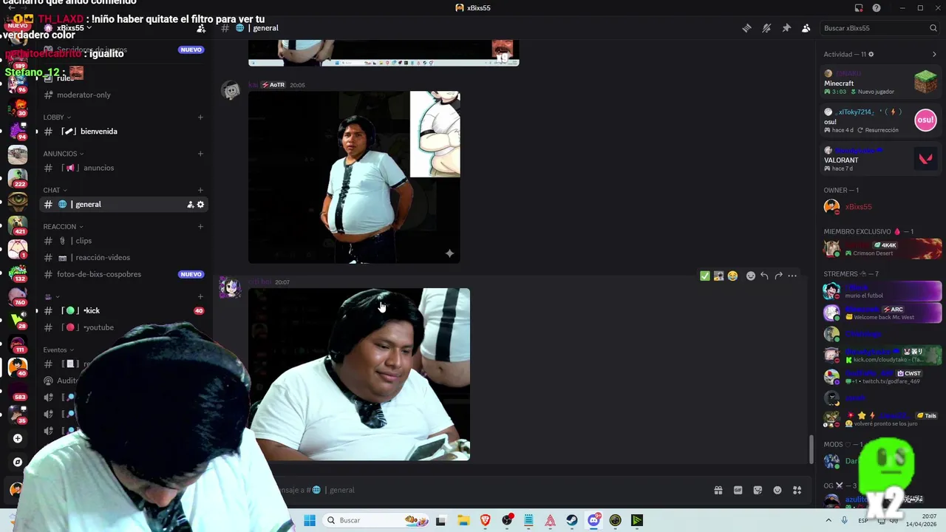The width and height of the screenshot is (946, 532).
Task: Click the chat area scrollbar
Action: [x=811, y=451]
